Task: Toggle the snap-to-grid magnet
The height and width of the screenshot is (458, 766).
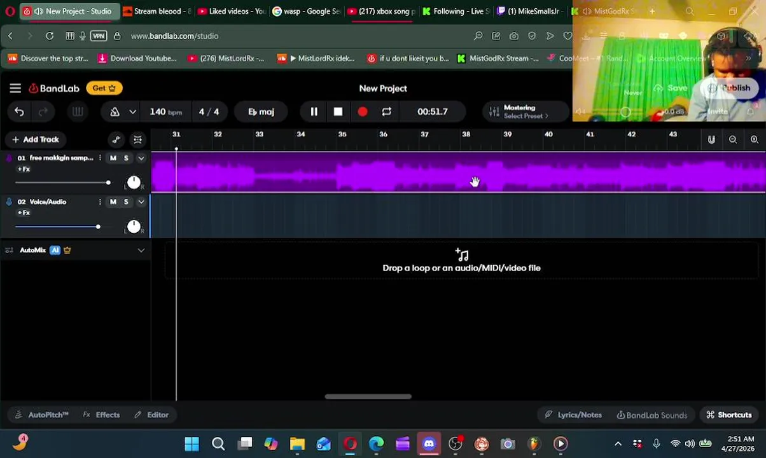Action: point(711,140)
